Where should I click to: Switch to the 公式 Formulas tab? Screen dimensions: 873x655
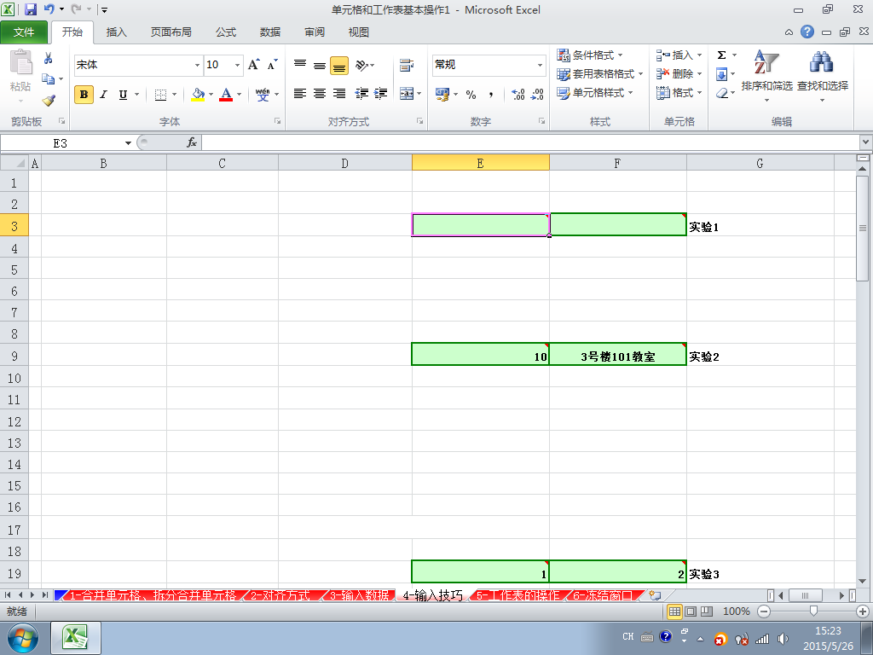coord(226,32)
